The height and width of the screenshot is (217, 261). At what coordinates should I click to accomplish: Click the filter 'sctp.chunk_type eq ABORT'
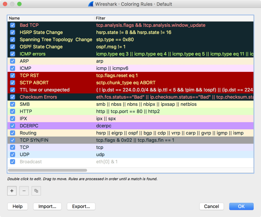tap(126, 83)
